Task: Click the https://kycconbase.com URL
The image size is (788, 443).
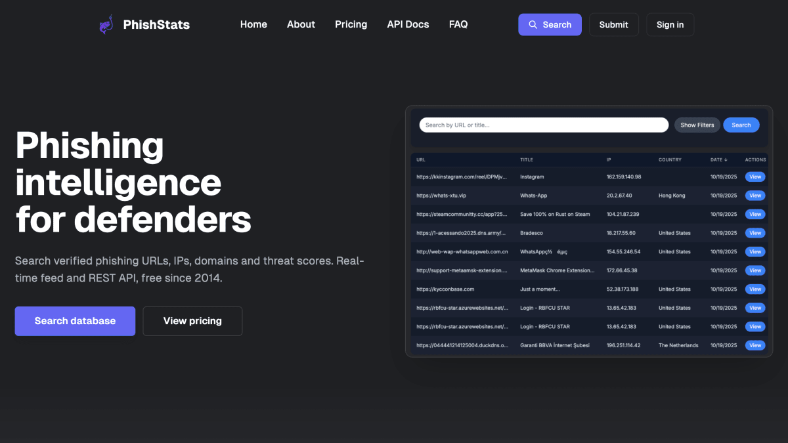Action: pyautogui.click(x=445, y=289)
